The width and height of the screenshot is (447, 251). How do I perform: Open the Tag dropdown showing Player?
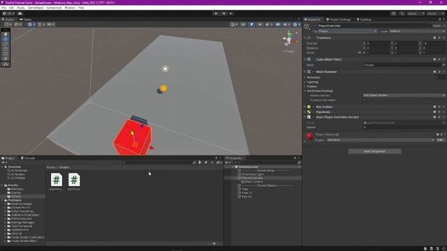pos(348,31)
